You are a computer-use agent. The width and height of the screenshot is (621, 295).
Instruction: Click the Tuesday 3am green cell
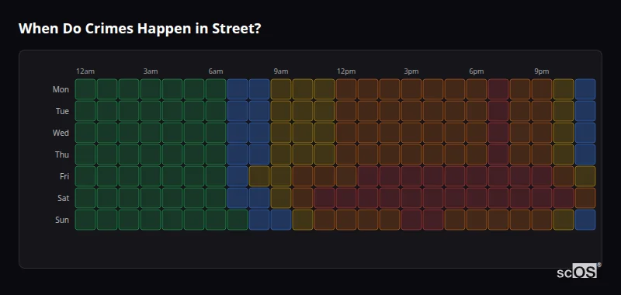[x=151, y=111]
